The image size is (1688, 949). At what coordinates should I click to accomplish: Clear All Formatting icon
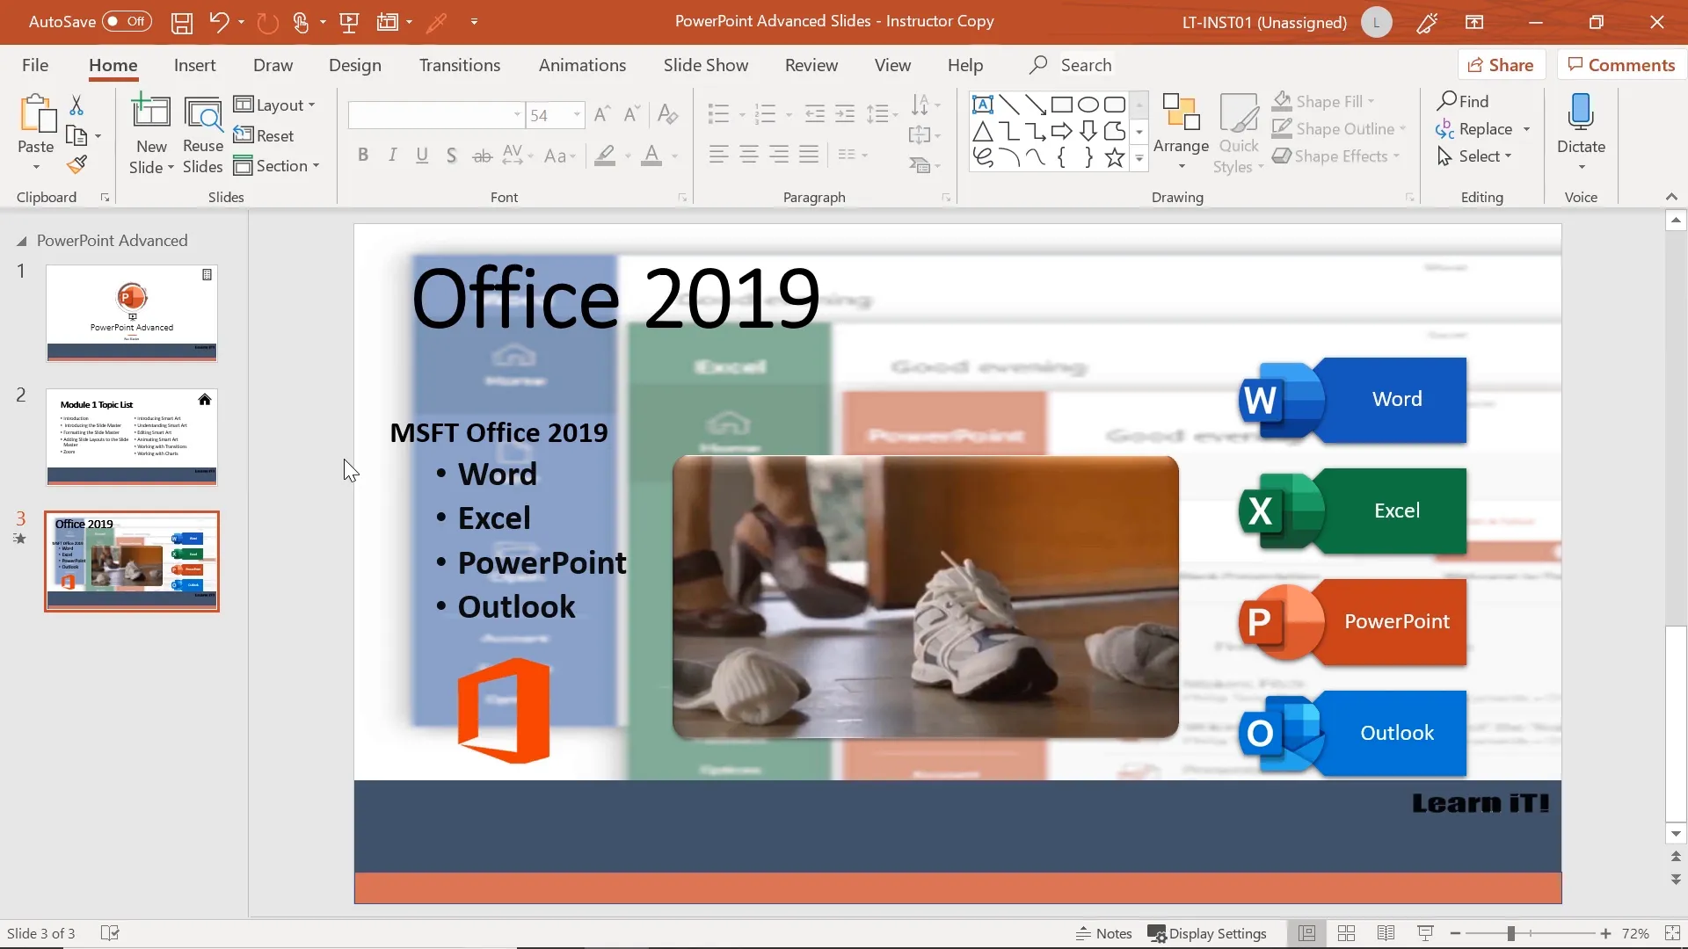(667, 114)
